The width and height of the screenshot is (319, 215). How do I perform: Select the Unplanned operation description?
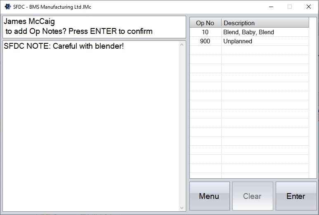[238, 41]
